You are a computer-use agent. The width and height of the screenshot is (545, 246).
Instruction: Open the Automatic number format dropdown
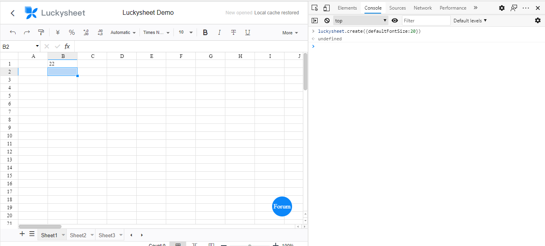(123, 33)
